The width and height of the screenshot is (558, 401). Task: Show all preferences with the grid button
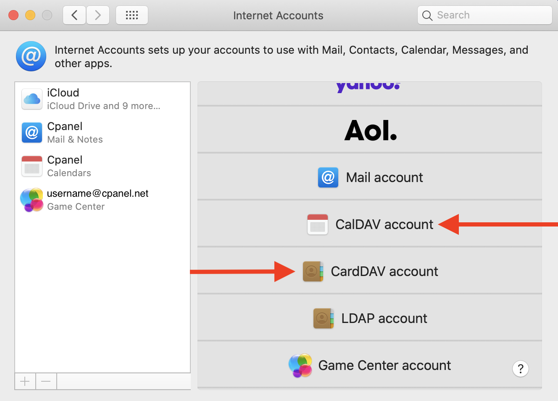[132, 15]
